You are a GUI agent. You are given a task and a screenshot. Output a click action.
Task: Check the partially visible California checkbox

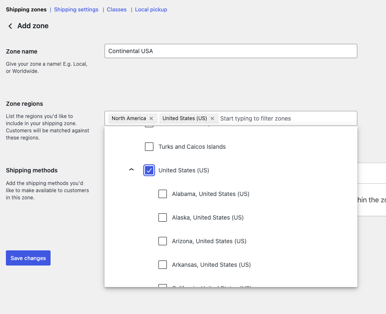[x=163, y=287]
